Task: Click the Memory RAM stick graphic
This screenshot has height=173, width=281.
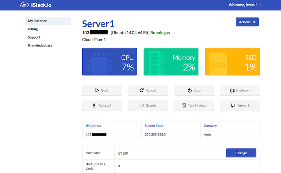Action: (156, 63)
